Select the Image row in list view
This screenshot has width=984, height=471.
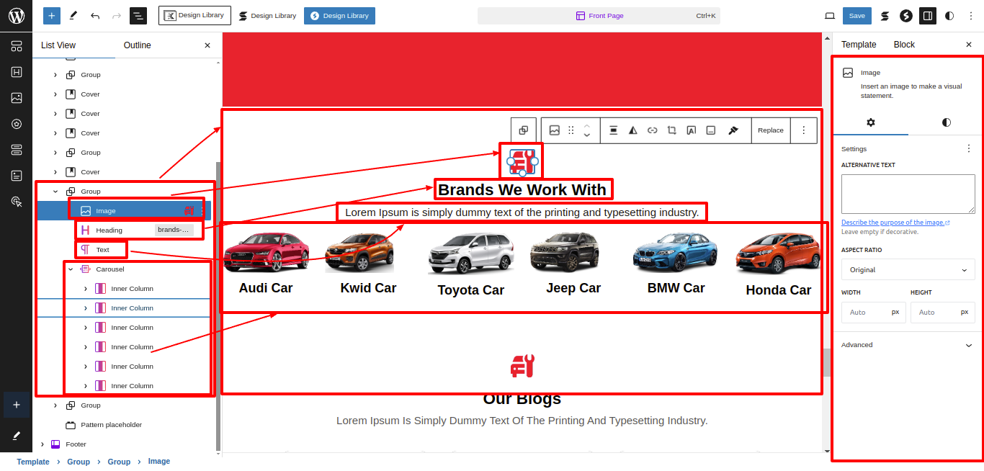click(123, 211)
